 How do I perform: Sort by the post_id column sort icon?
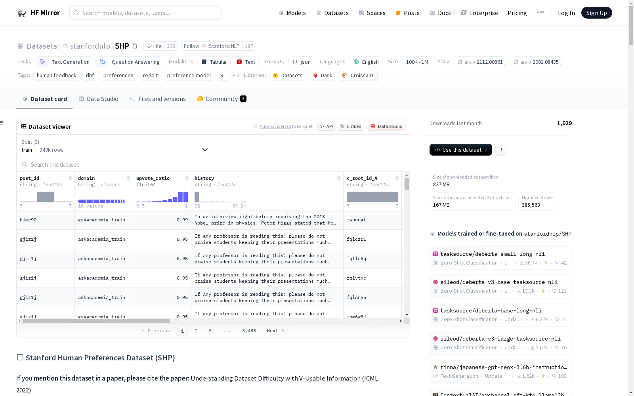coord(70,178)
